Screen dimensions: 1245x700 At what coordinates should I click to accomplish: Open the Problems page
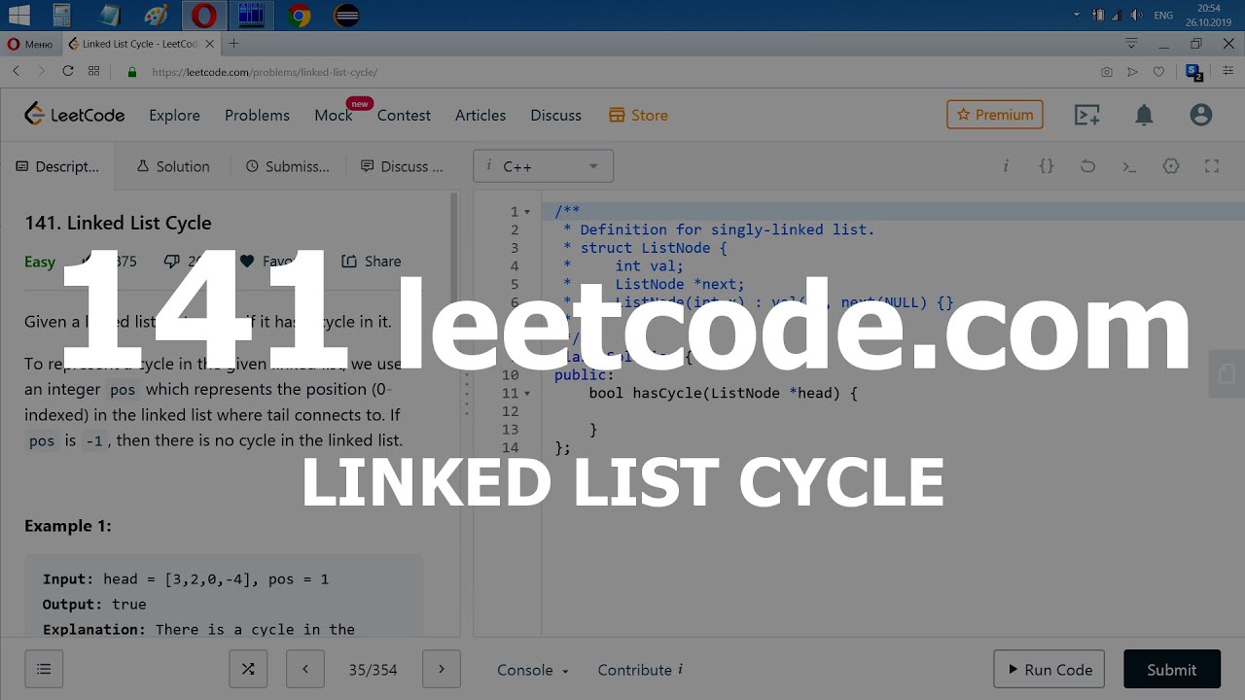click(x=257, y=115)
